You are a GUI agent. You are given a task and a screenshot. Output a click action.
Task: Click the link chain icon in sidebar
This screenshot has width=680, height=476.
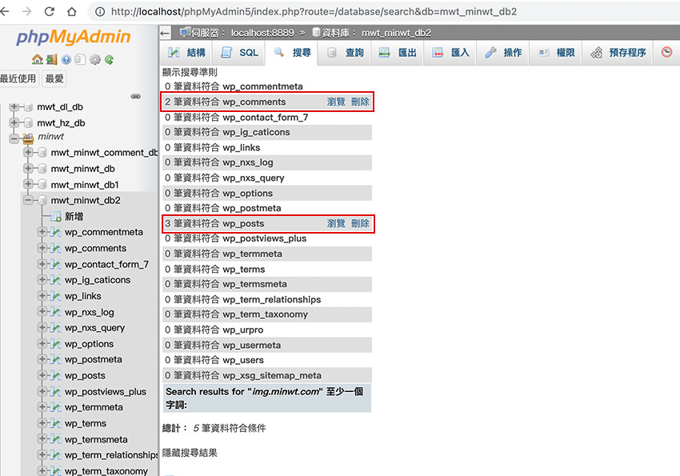click(136, 96)
